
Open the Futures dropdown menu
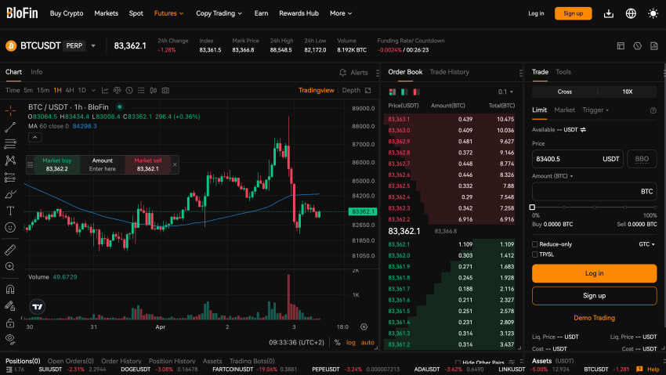pyautogui.click(x=168, y=13)
